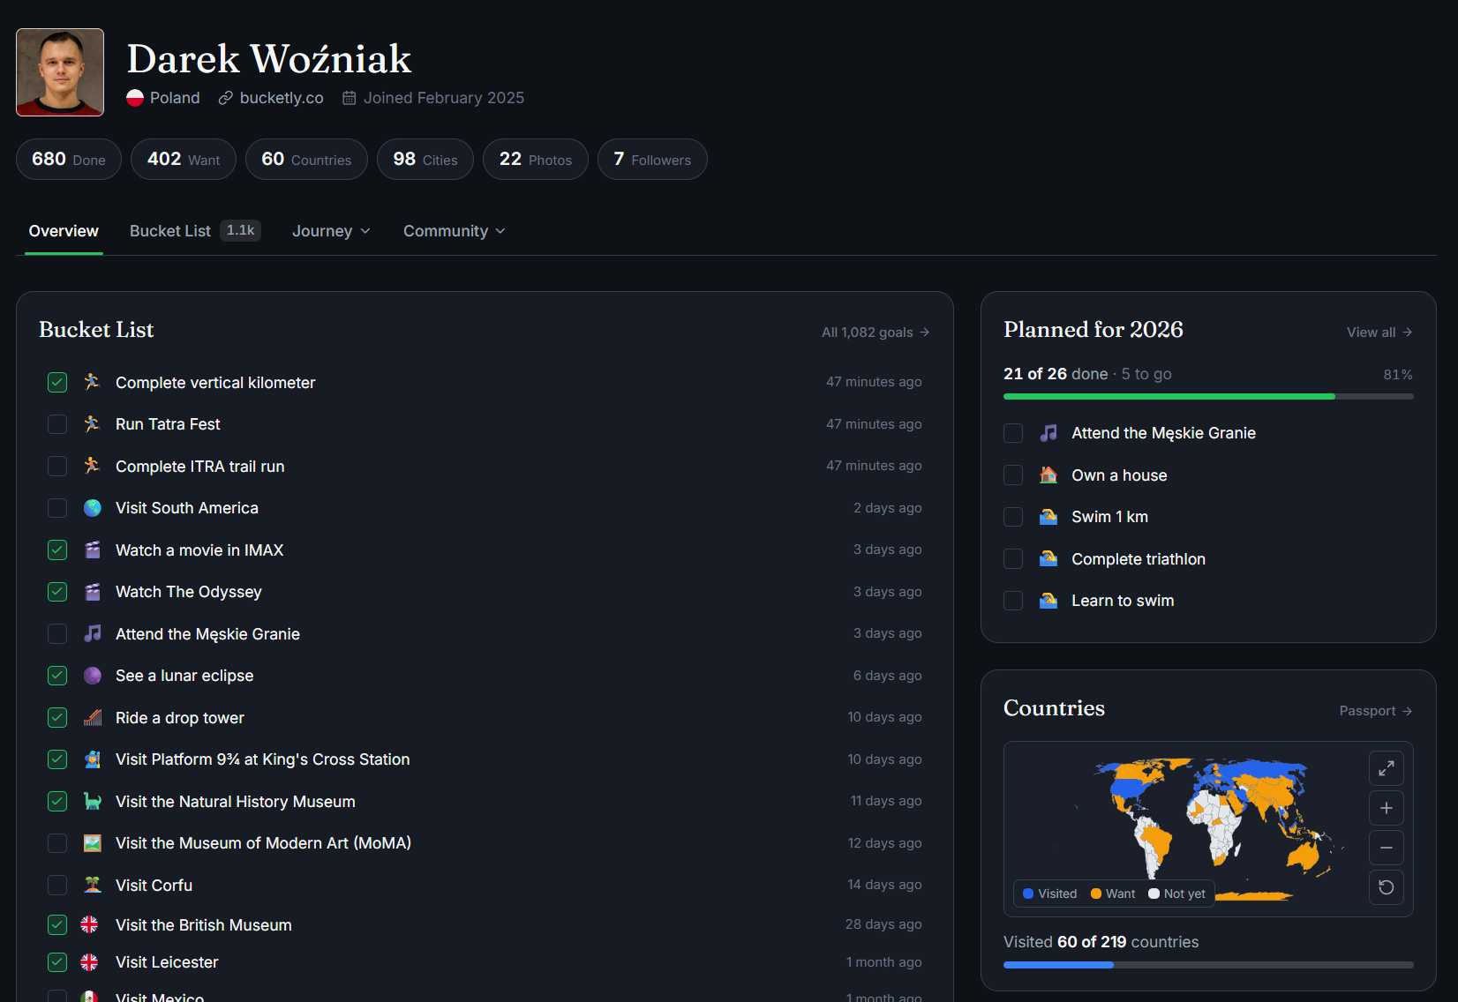Screen dimensions: 1458x1002
Task: Click the tower icon beside Ride a drop tower
Action: [93, 717]
